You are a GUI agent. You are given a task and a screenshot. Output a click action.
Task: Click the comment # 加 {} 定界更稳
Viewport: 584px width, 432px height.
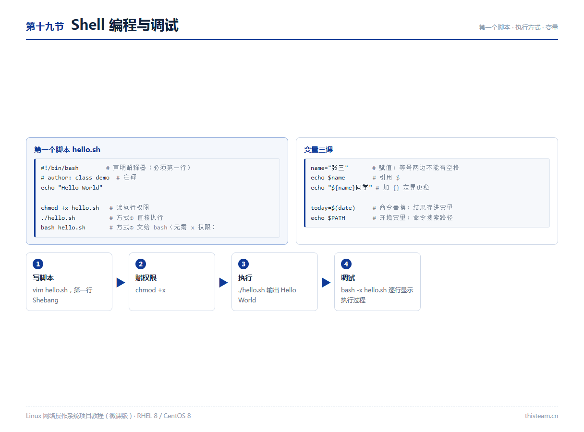[x=402, y=188]
